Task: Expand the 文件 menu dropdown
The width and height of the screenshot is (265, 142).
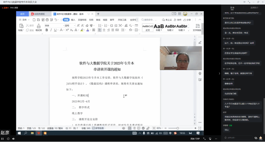Action: pyautogui.click(x=24, y=20)
